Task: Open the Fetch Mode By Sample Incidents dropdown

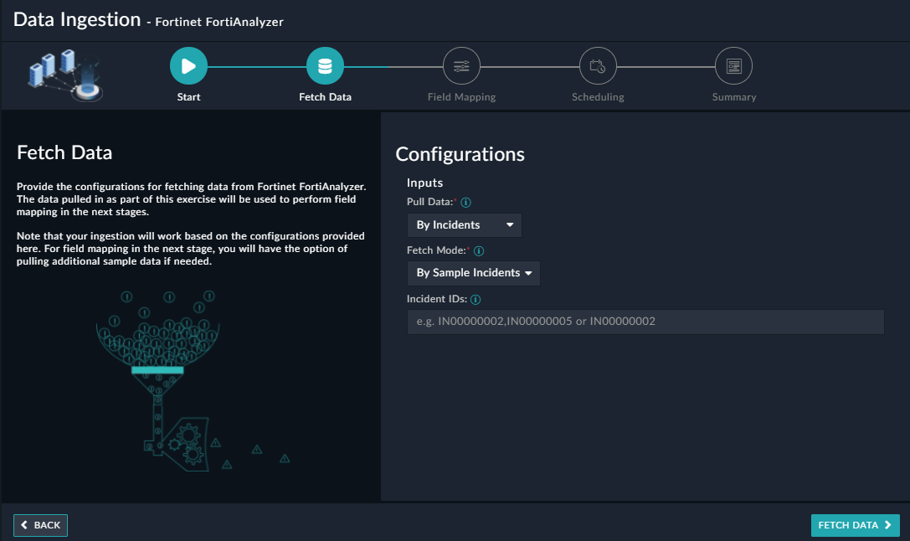Action: [x=474, y=273]
